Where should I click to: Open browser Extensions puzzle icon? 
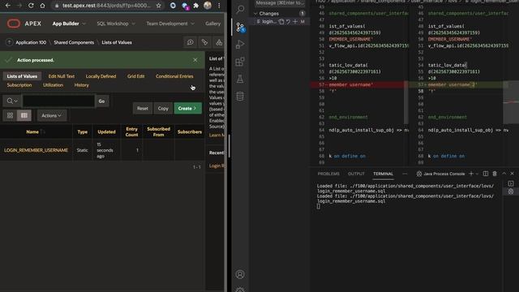tap(196, 6)
